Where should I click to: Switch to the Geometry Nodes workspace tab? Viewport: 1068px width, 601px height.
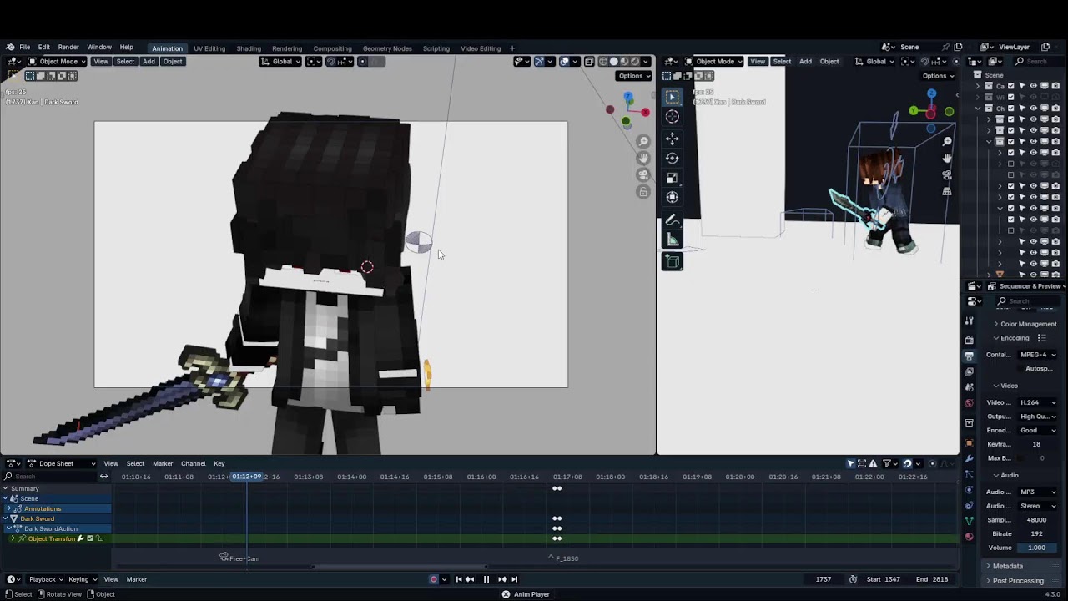(387, 48)
